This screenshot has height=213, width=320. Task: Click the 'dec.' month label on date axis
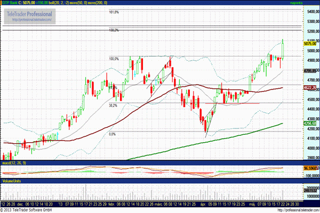[20, 204]
